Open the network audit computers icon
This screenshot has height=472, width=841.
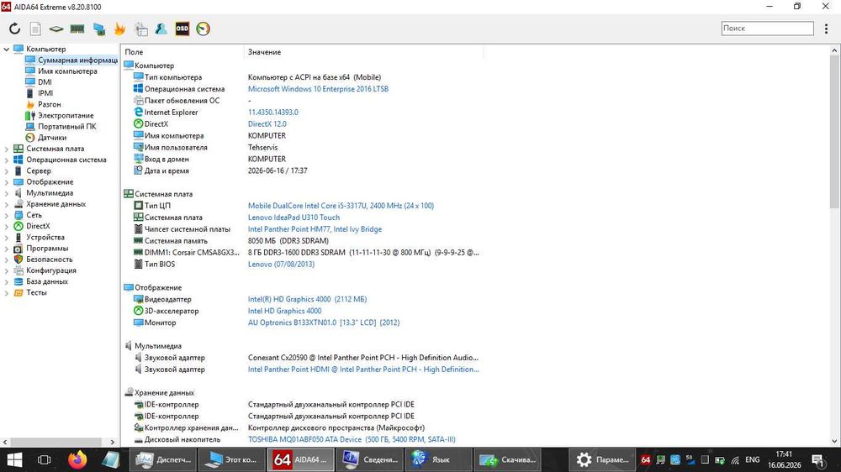point(99,29)
